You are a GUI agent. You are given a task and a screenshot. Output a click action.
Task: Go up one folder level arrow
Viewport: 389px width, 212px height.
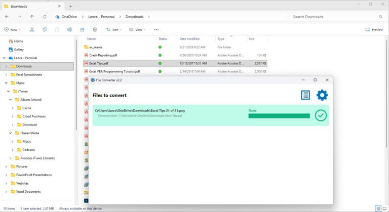tap(32, 17)
